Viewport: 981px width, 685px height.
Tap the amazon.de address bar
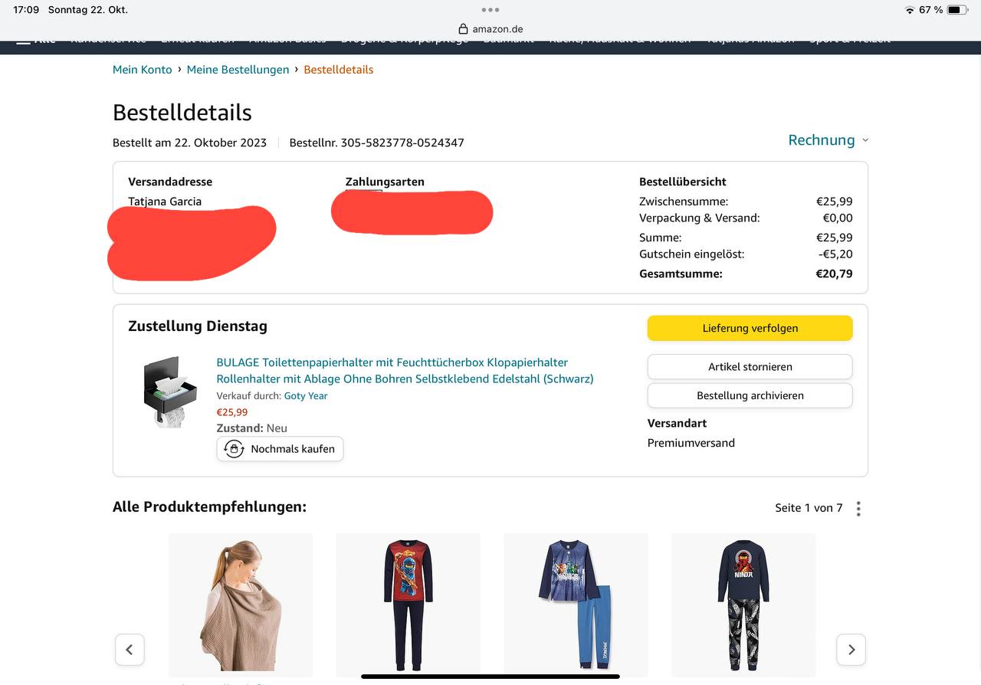[490, 29]
